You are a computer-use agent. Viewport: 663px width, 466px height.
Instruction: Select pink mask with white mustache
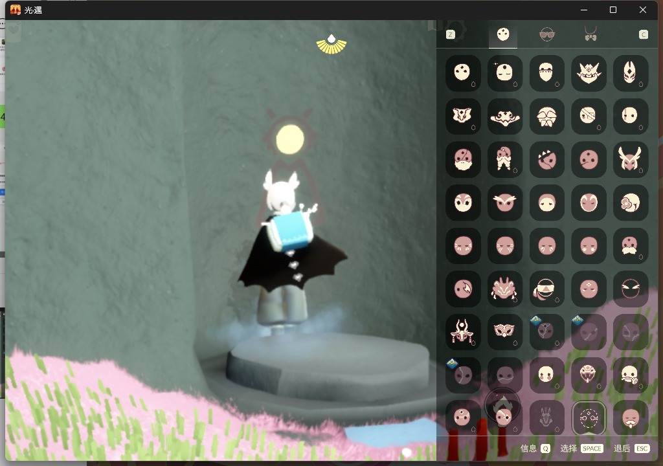(x=630, y=246)
